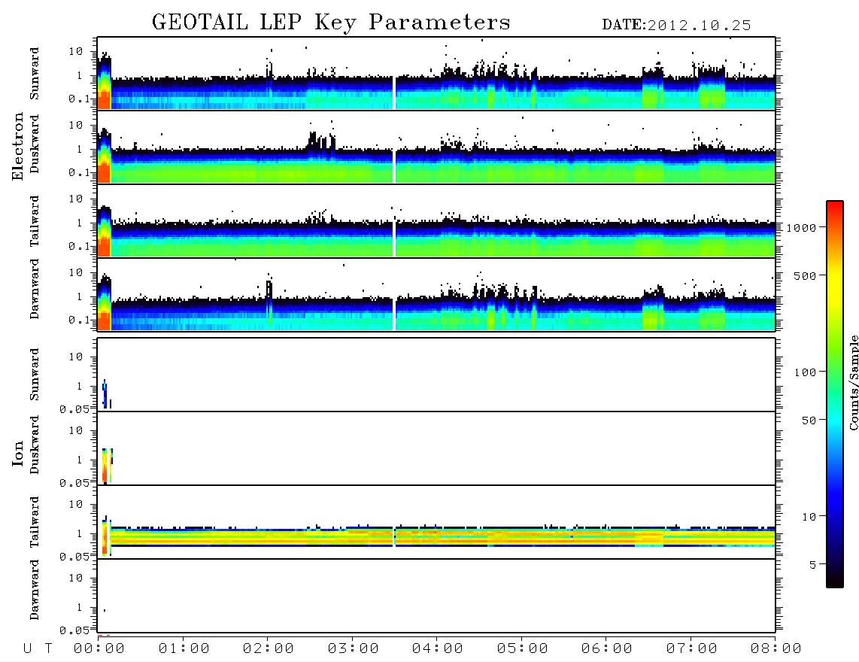
Task: Click the 08:00 time axis label
Action: coord(776,648)
